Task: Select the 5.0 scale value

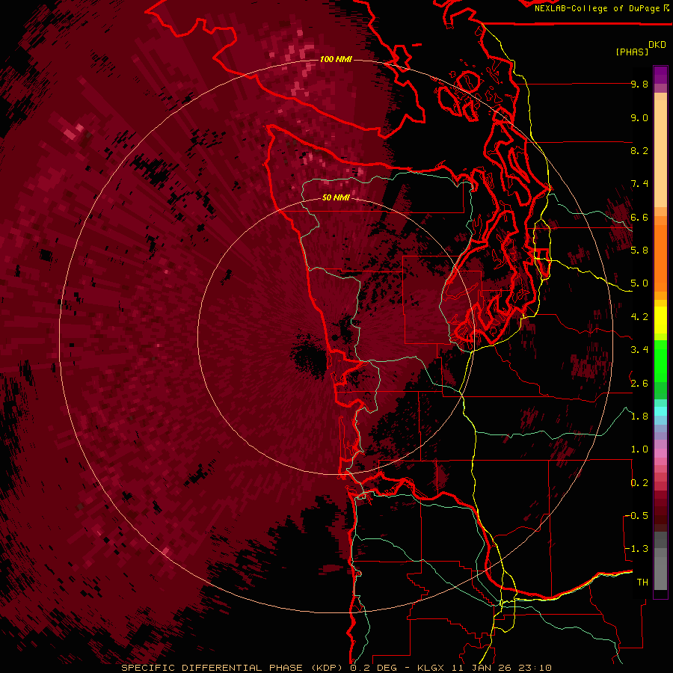Action: 639,283
